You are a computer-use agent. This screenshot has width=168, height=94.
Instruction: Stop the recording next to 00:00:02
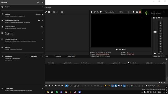tap(42, 14)
